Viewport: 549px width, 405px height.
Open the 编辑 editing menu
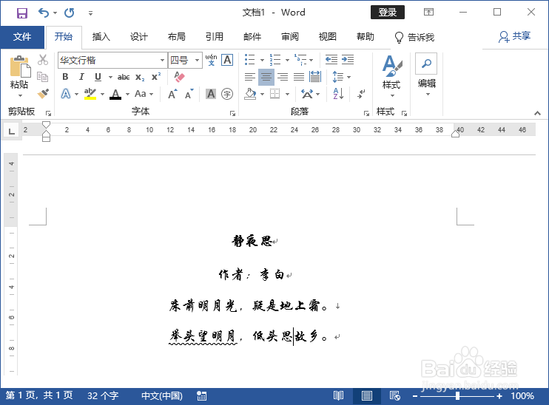tap(426, 75)
